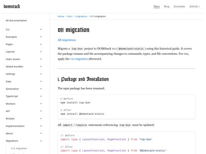This screenshot has width=206, height=154.
Task: Expand the API sidebar section chevron
Action: pyautogui.click(x=41, y=111)
